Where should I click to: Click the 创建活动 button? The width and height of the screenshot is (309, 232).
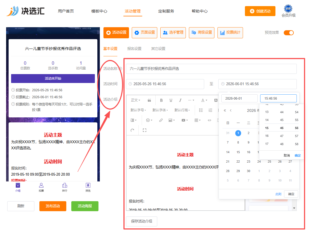pyautogui.click(x=260, y=11)
